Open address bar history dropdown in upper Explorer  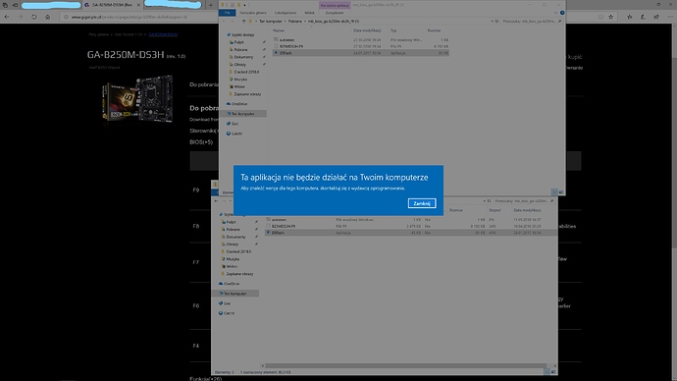pyautogui.click(x=492, y=22)
